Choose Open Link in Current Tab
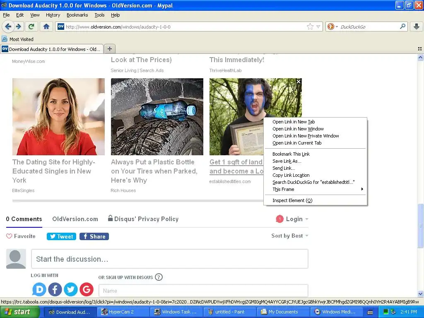424x318 pixels. [316, 143]
